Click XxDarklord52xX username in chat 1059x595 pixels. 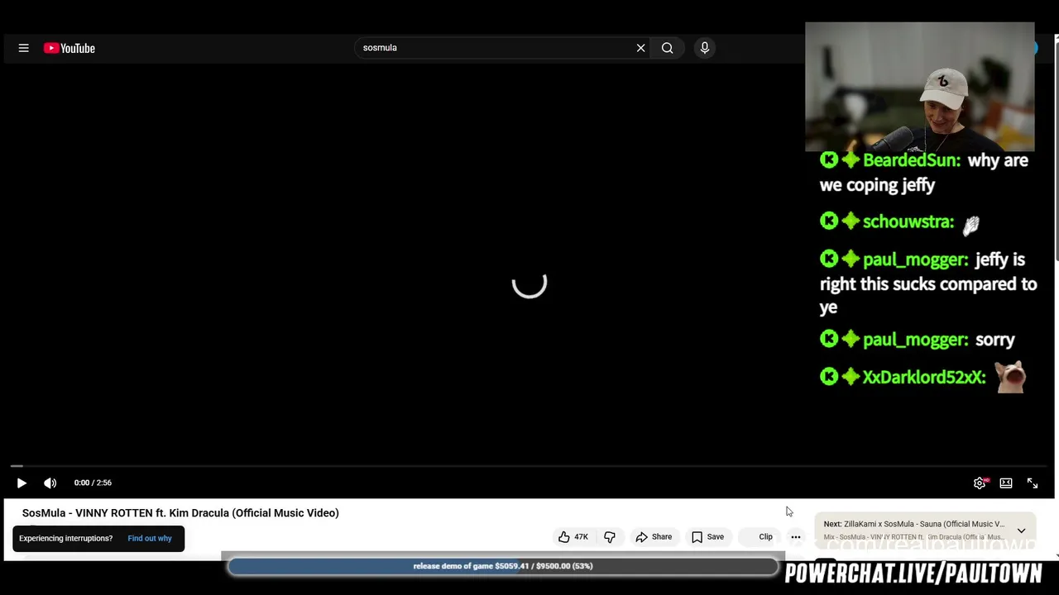pyautogui.click(x=924, y=377)
